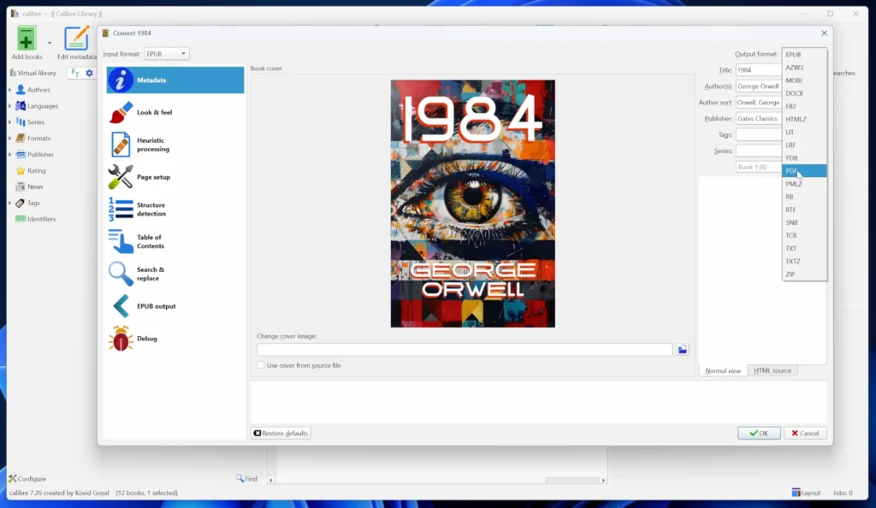Click the Debug bug icon

[121, 339]
